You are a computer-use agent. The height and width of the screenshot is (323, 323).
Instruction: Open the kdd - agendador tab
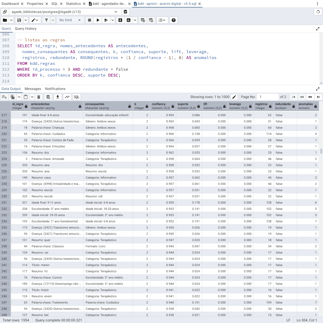107,4
